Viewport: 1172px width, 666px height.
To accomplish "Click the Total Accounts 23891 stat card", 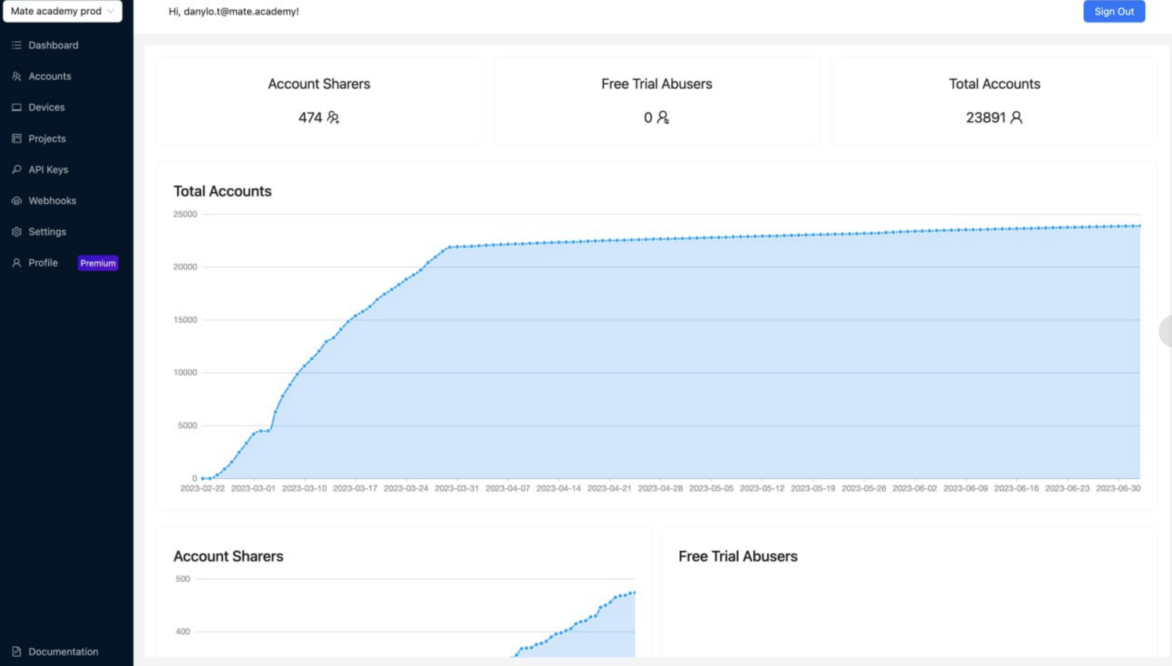I will [x=994, y=101].
